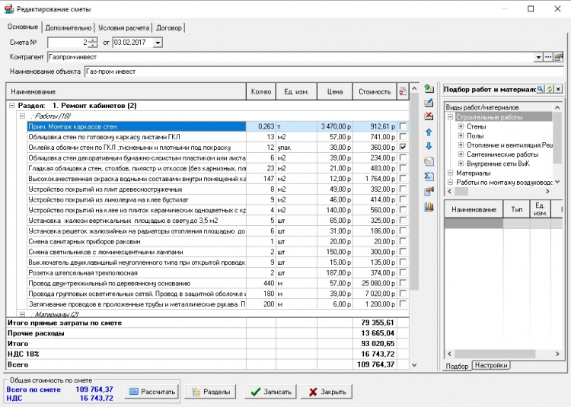Screen dimensions: 571x407
Task: Expand the Стены tree node
Action: (x=461, y=126)
